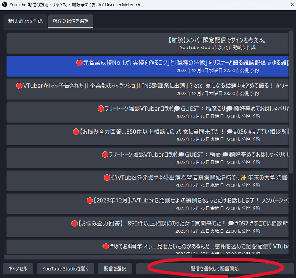Close the YouTube 配信の設定 dialog
This screenshot has height=278, width=296.
pos(292,4)
